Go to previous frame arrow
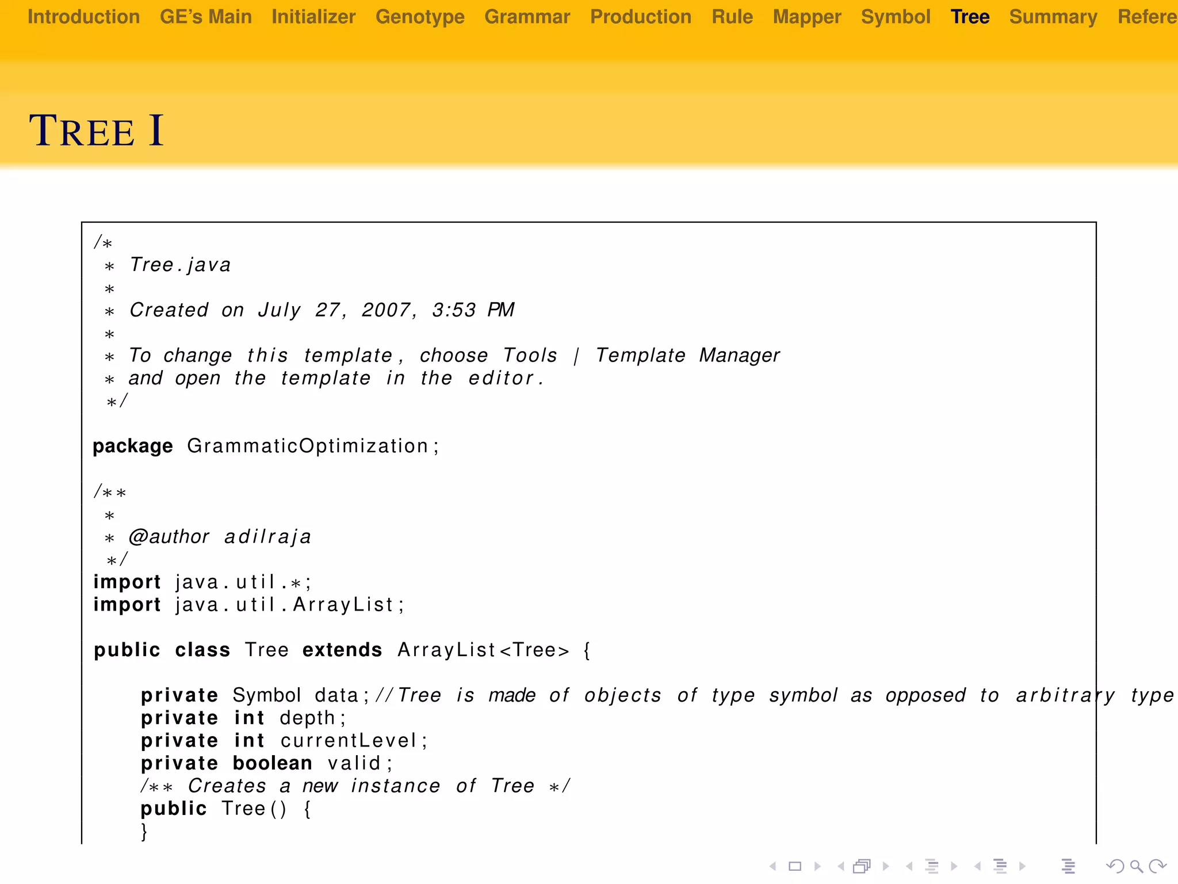Screen dimensions: 1178x884 tap(841, 866)
